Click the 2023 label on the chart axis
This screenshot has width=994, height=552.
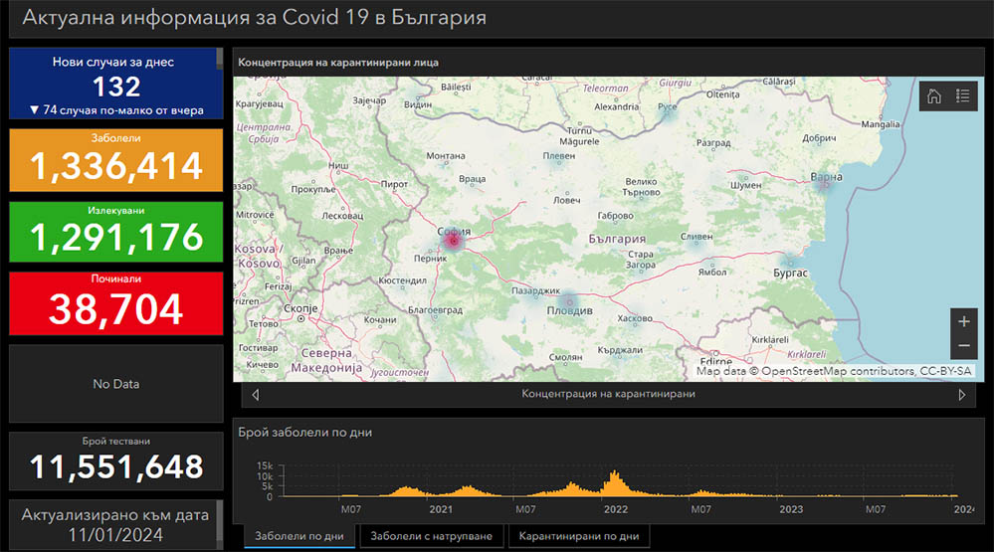tap(790, 509)
